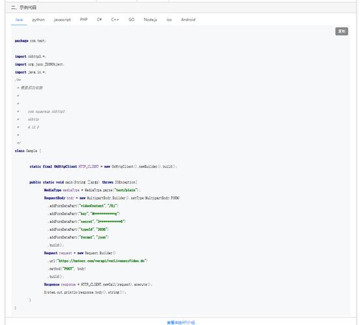Click the .method 'POST', body line
Screen dimensions: 362x325
tap(67, 268)
